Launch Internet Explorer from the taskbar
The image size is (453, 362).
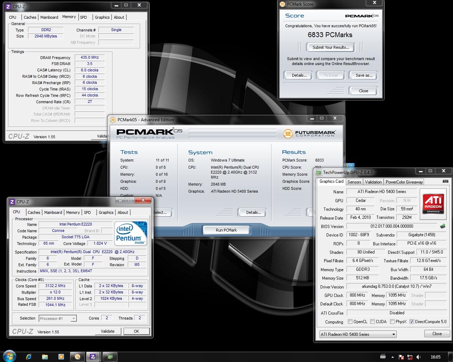[x=29, y=357]
